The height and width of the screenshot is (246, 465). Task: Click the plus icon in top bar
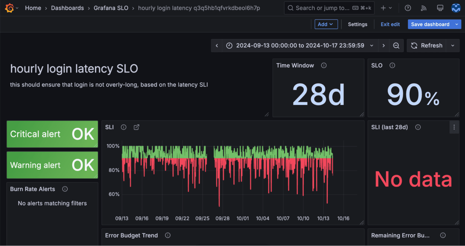pyautogui.click(x=383, y=8)
